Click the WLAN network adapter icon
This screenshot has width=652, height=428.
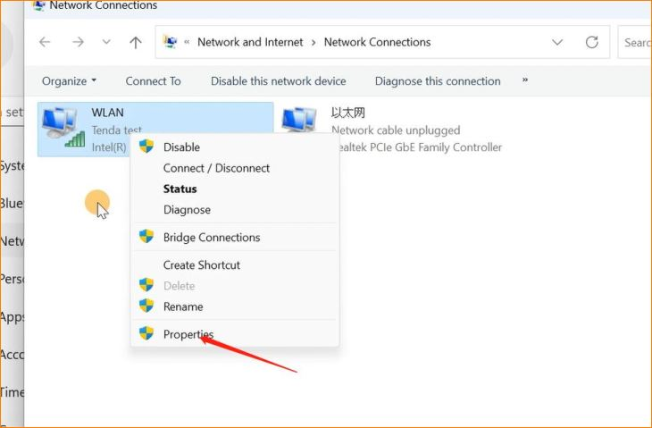coord(63,127)
